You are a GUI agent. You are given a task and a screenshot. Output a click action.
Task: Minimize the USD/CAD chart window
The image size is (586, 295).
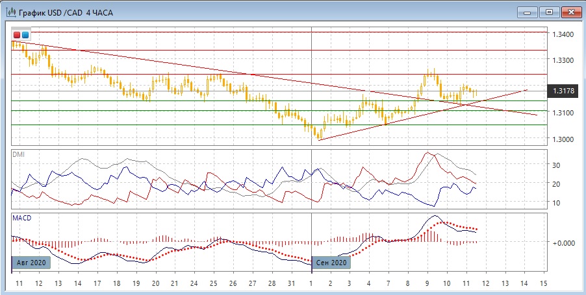(530, 12)
